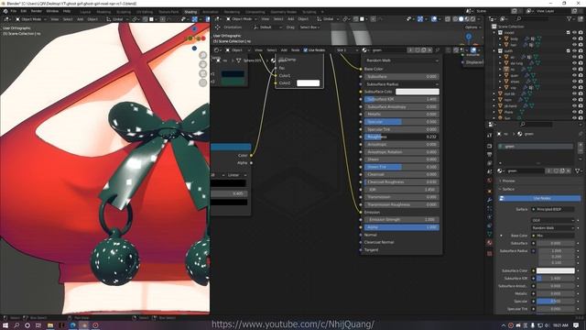Open Random Walk dropdown on Principled node

pyautogui.click(x=401, y=60)
